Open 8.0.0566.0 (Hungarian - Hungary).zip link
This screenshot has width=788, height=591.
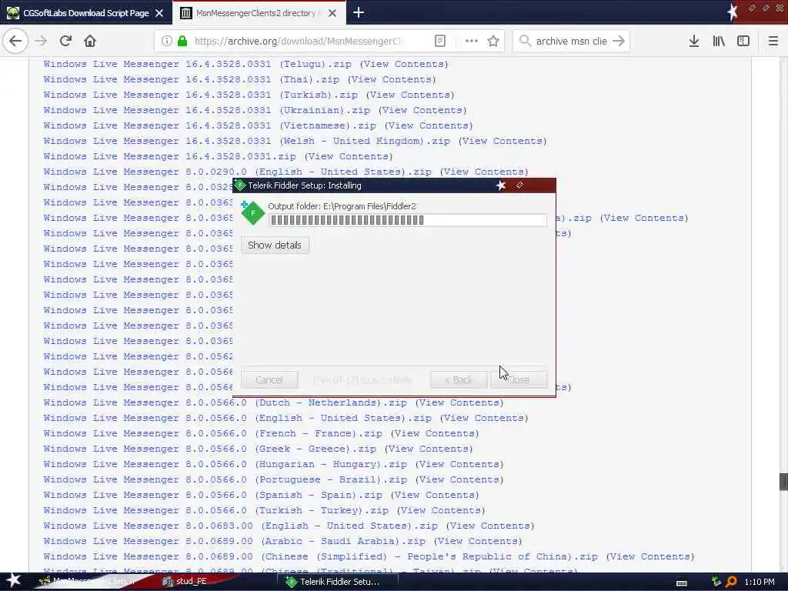(225, 464)
